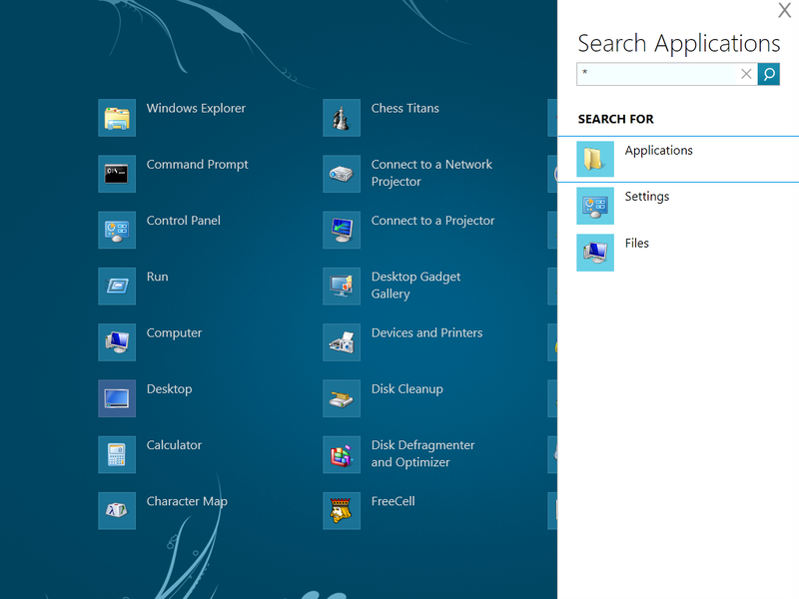Open the Run dialog

(x=159, y=277)
